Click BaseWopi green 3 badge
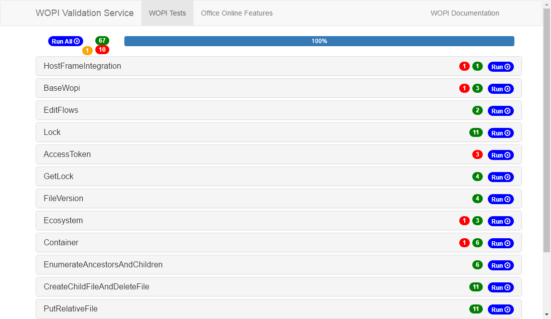Image resolution: width=551 pixels, height=319 pixels. click(477, 88)
